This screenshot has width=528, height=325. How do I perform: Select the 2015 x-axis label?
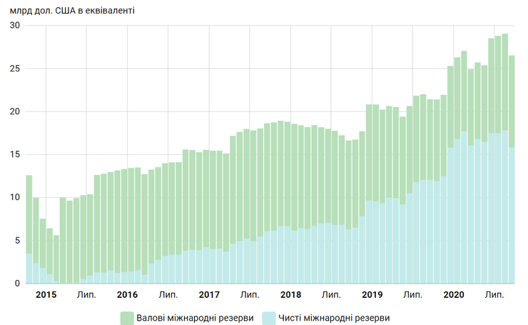click(46, 294)
